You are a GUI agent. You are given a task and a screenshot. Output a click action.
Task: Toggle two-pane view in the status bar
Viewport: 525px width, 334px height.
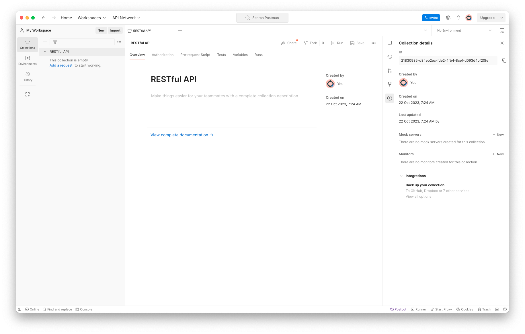click(x=497, y=309)
